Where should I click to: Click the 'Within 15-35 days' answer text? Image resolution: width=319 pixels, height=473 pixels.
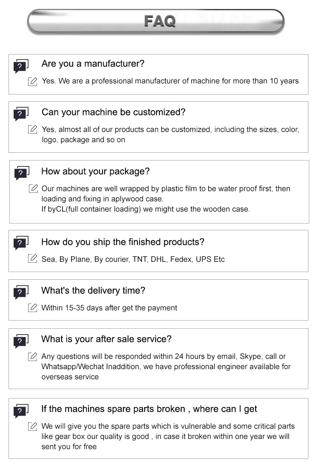pos(109,308)
